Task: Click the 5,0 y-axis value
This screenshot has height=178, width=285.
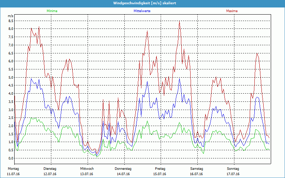Action: click(11, 77)
